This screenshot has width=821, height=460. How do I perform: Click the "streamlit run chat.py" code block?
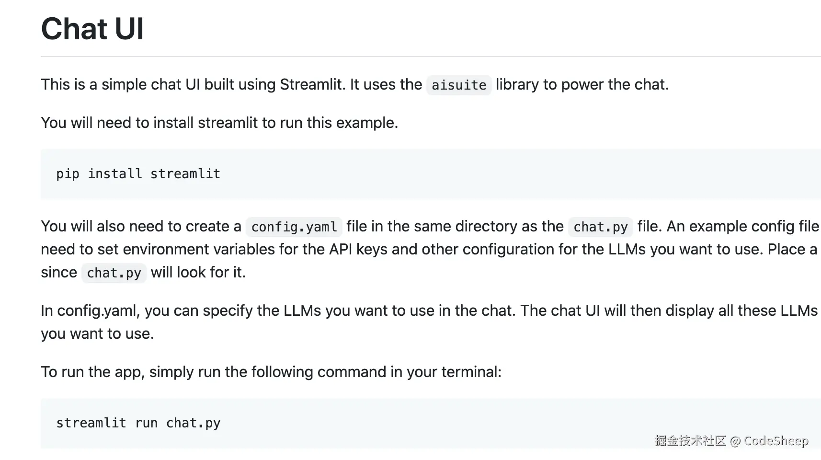click(x=138, y=423)
